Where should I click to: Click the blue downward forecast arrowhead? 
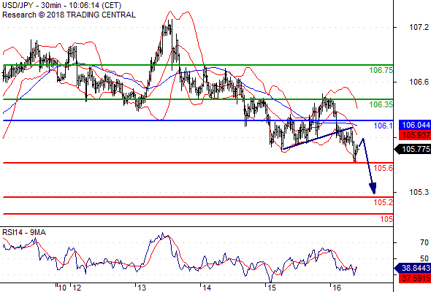click(x=373, y=188)
